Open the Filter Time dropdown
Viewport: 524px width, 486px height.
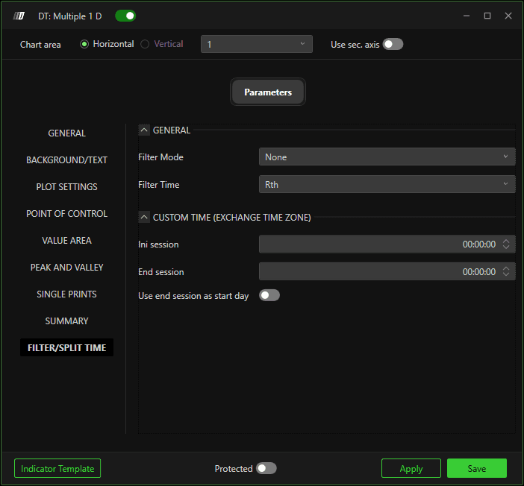click(x=387, y=184)
